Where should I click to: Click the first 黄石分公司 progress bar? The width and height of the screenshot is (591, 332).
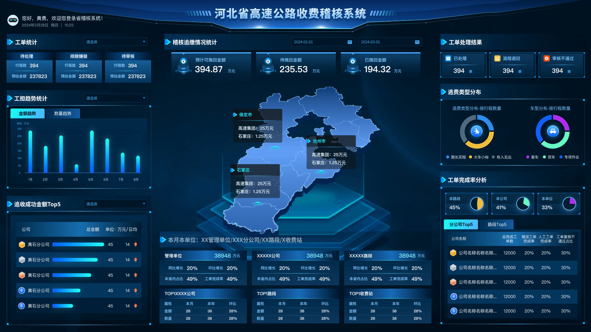click(78, 244)
